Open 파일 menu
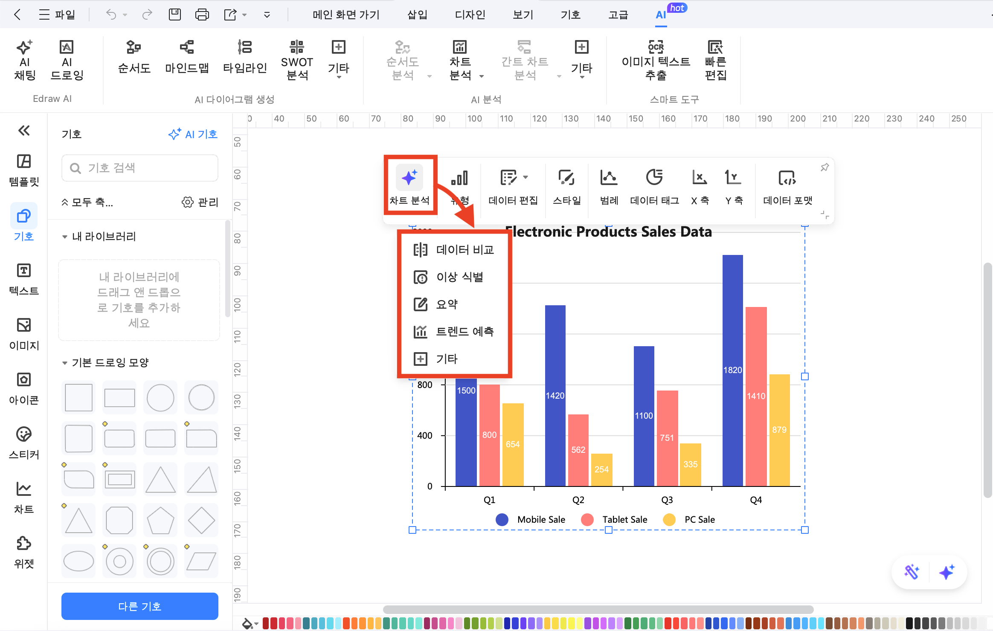 57,14
